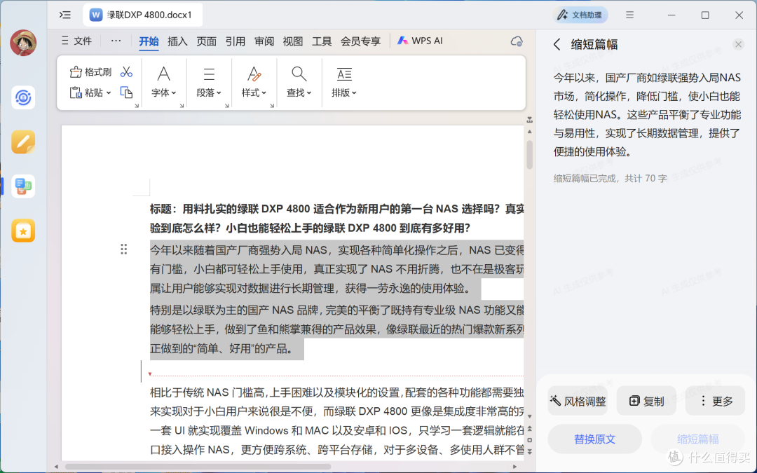Click the 粘贴 paste clipboard icon
Viewport: 757px width, 473px height.
[76, 92]
